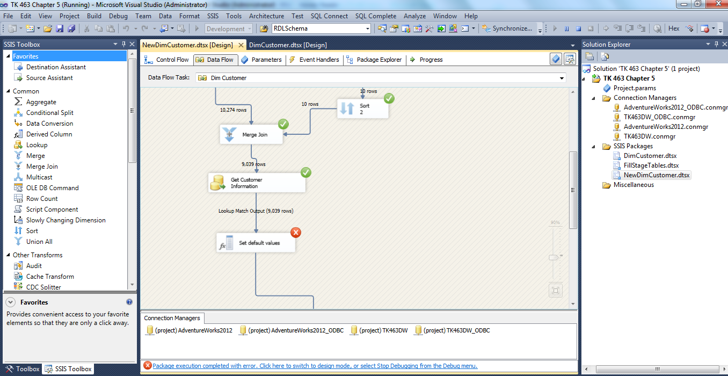Click the Cut toolbar icon
The image size is (728, 376).
tap(86, 28)
